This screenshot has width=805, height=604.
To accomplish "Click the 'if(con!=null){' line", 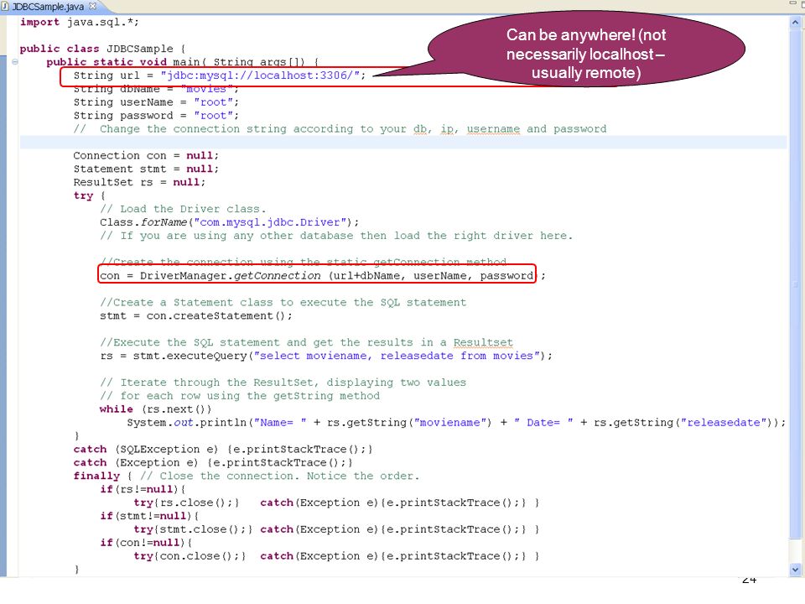I will (146, 543).
